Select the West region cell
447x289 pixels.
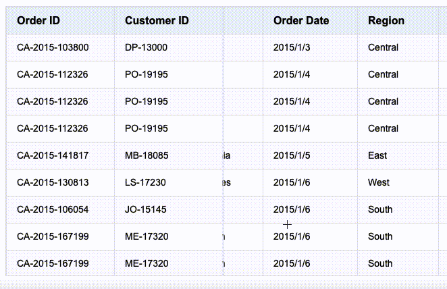[379, 182]
